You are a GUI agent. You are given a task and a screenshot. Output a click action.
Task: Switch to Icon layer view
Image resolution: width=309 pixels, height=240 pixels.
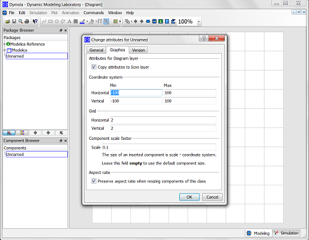click(x=148, y=22)
